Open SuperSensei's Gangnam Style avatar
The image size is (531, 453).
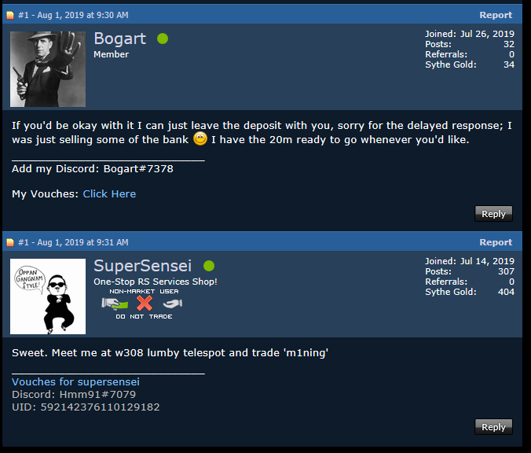coord(48,296)
